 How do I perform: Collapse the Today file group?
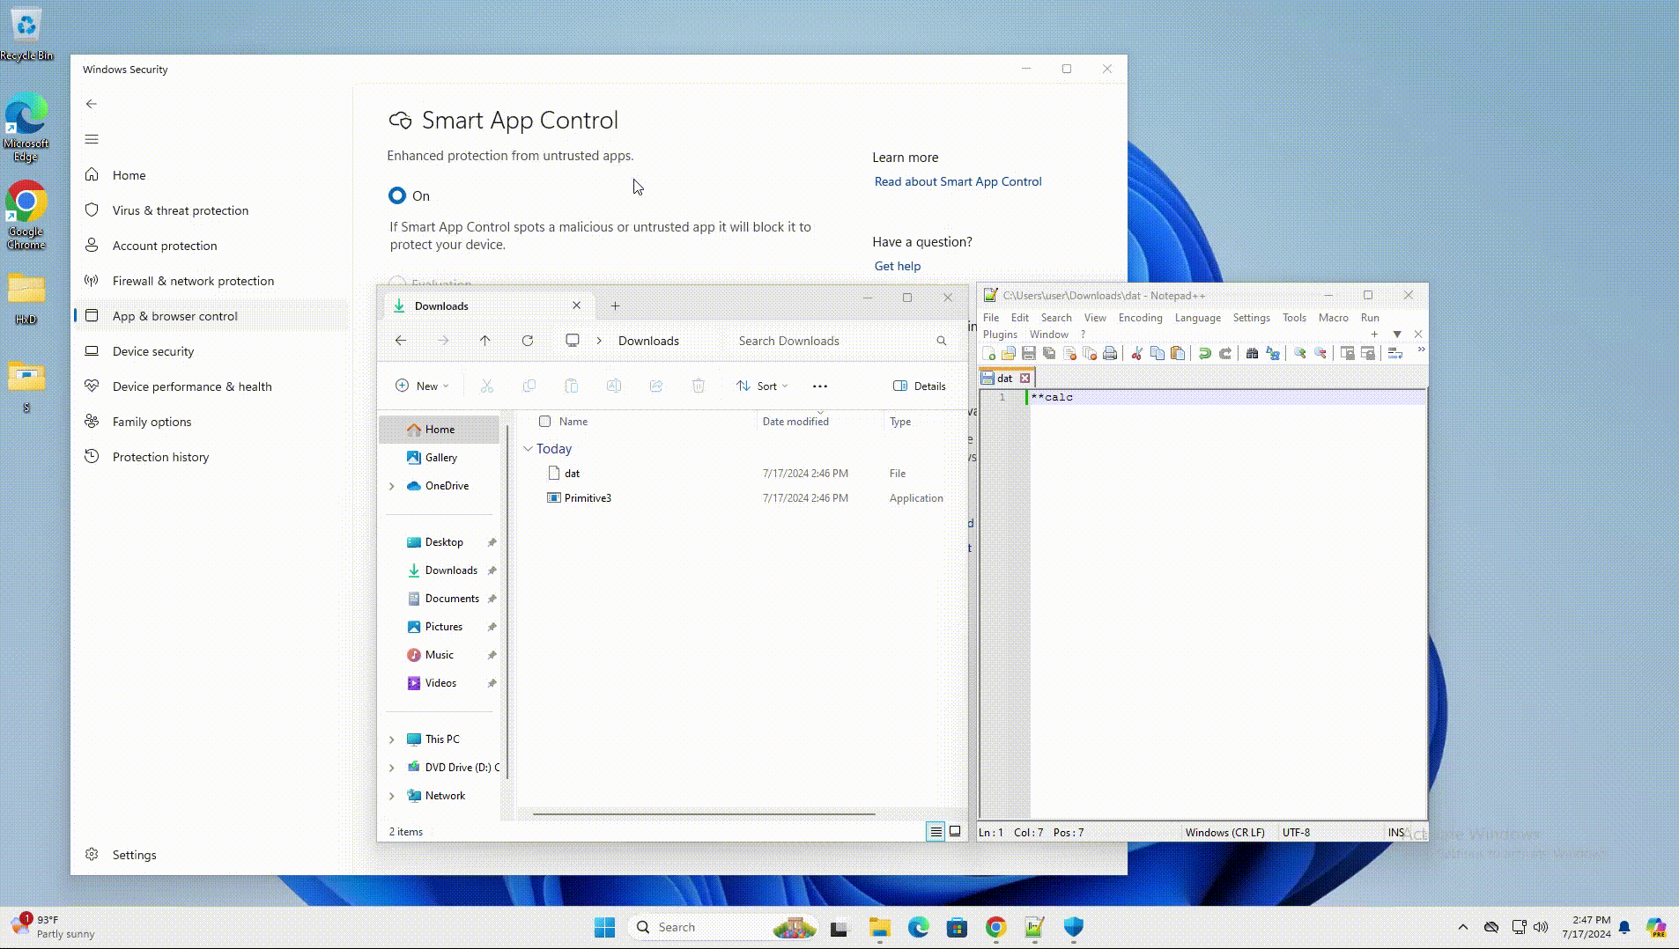[528, 449]
